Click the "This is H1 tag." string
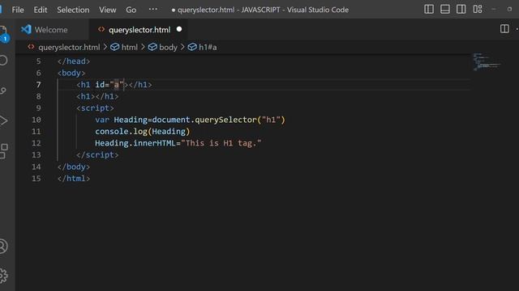 pyautogui.click(x=221, y=143)
